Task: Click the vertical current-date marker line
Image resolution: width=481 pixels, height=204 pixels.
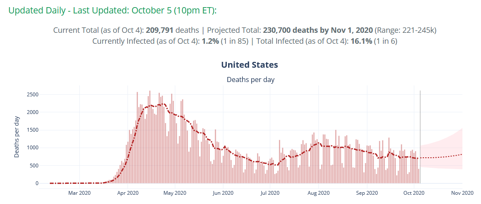Action: (x=420, y=135)
